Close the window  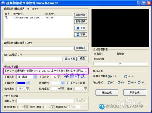coord(149,3)
